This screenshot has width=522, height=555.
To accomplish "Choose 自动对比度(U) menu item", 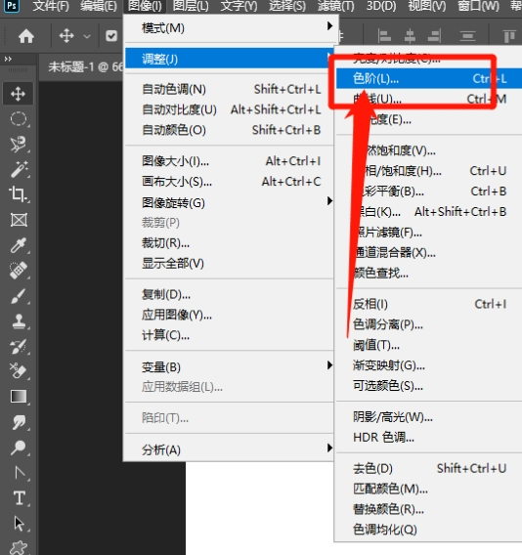I will (x=230, y=109).
